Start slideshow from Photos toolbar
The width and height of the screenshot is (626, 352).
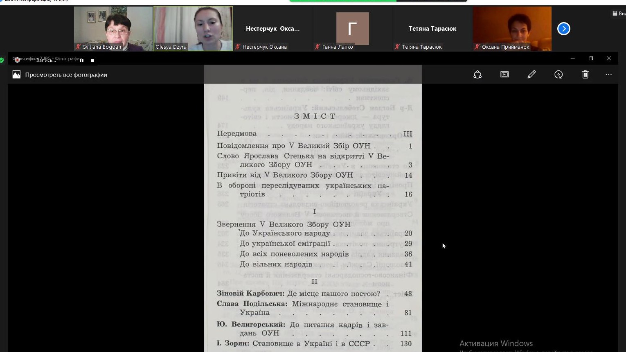504,74
